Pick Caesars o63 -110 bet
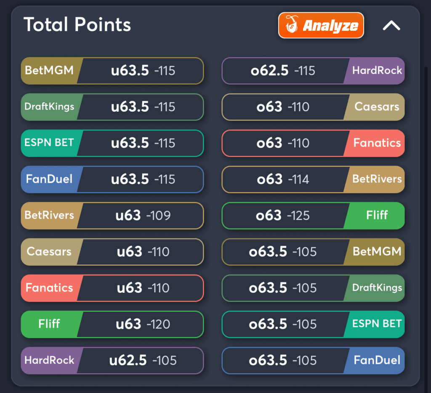431x393 pixels. [x=313, y=107]
